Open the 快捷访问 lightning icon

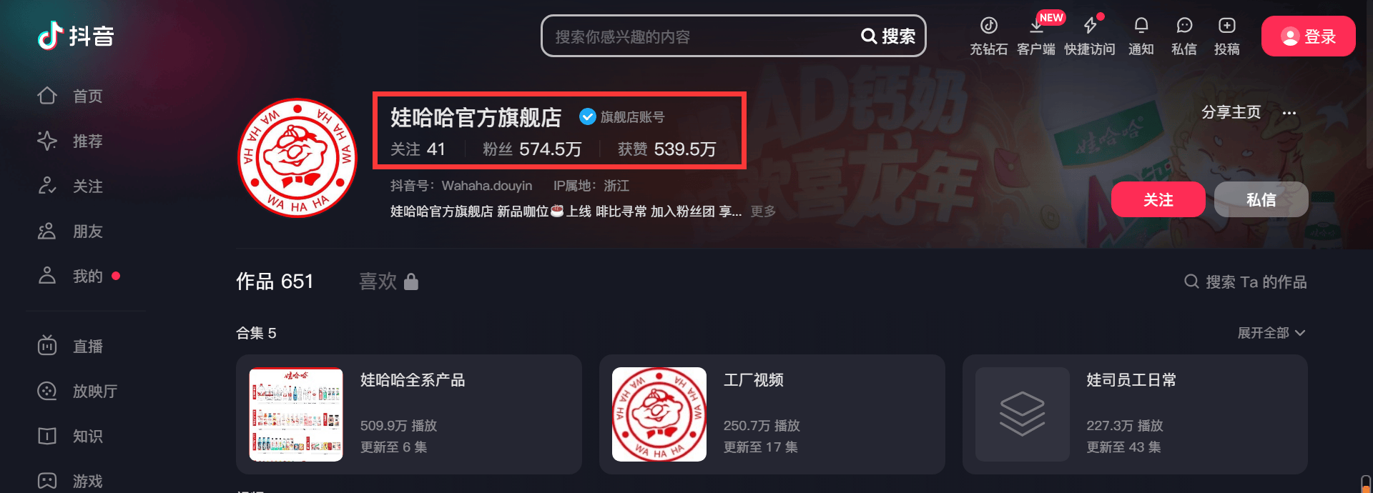point(1090,26)
